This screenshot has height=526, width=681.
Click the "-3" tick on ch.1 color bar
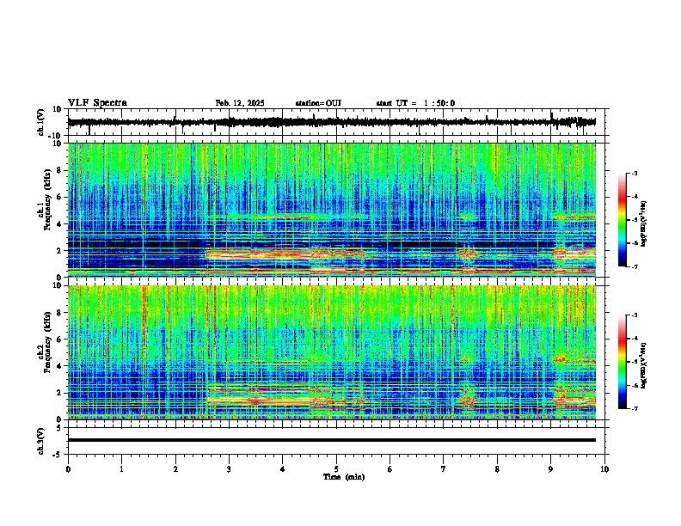tap(634, 173)
